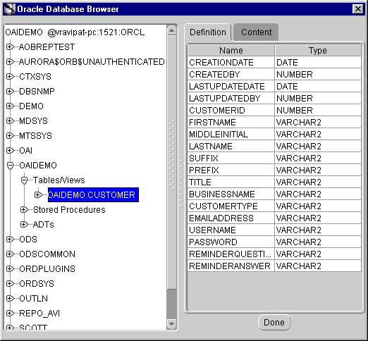Image resolution: width=368 pixels, height=341 pixels.
Task: Select the Definition tab
Action: (x=208, y=32)
